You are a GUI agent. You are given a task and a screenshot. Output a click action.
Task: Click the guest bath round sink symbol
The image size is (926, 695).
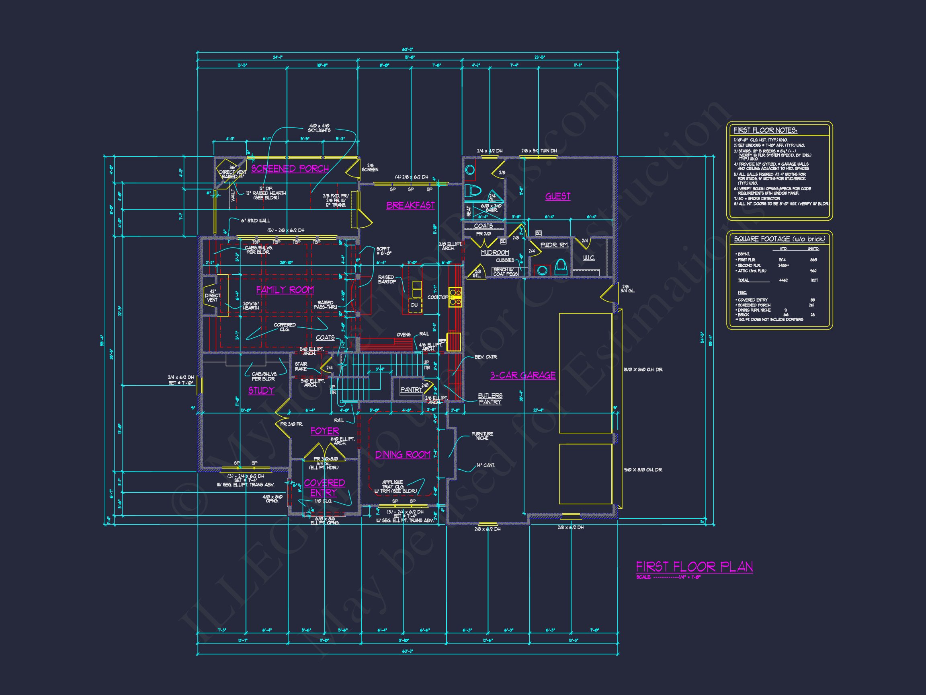click(x=470, y=170)
